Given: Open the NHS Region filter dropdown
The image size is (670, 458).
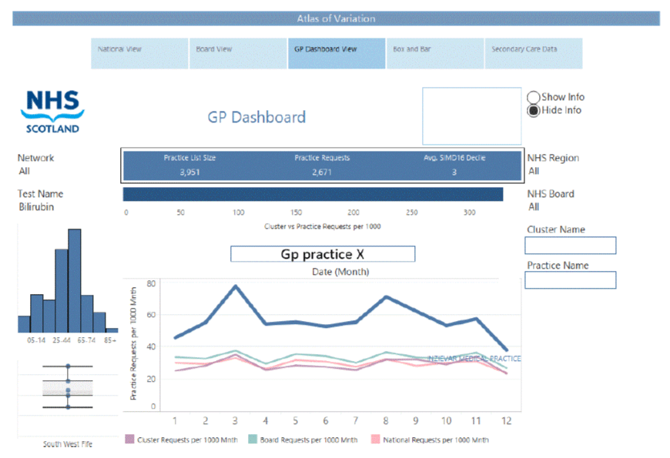Looking at the screenshot, I should point(534,172).
